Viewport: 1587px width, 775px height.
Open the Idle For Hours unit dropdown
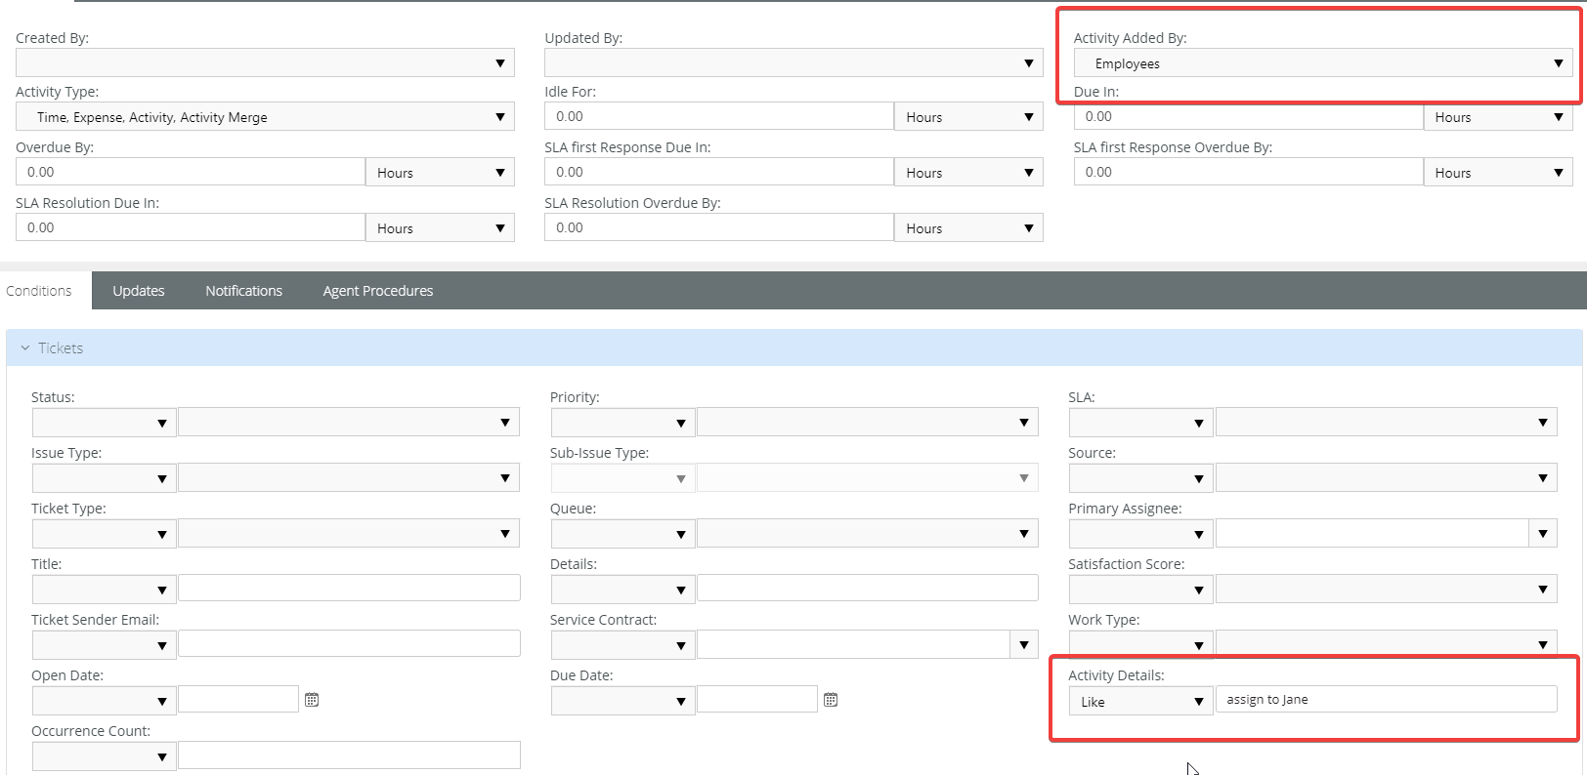[x=967, y=117]
